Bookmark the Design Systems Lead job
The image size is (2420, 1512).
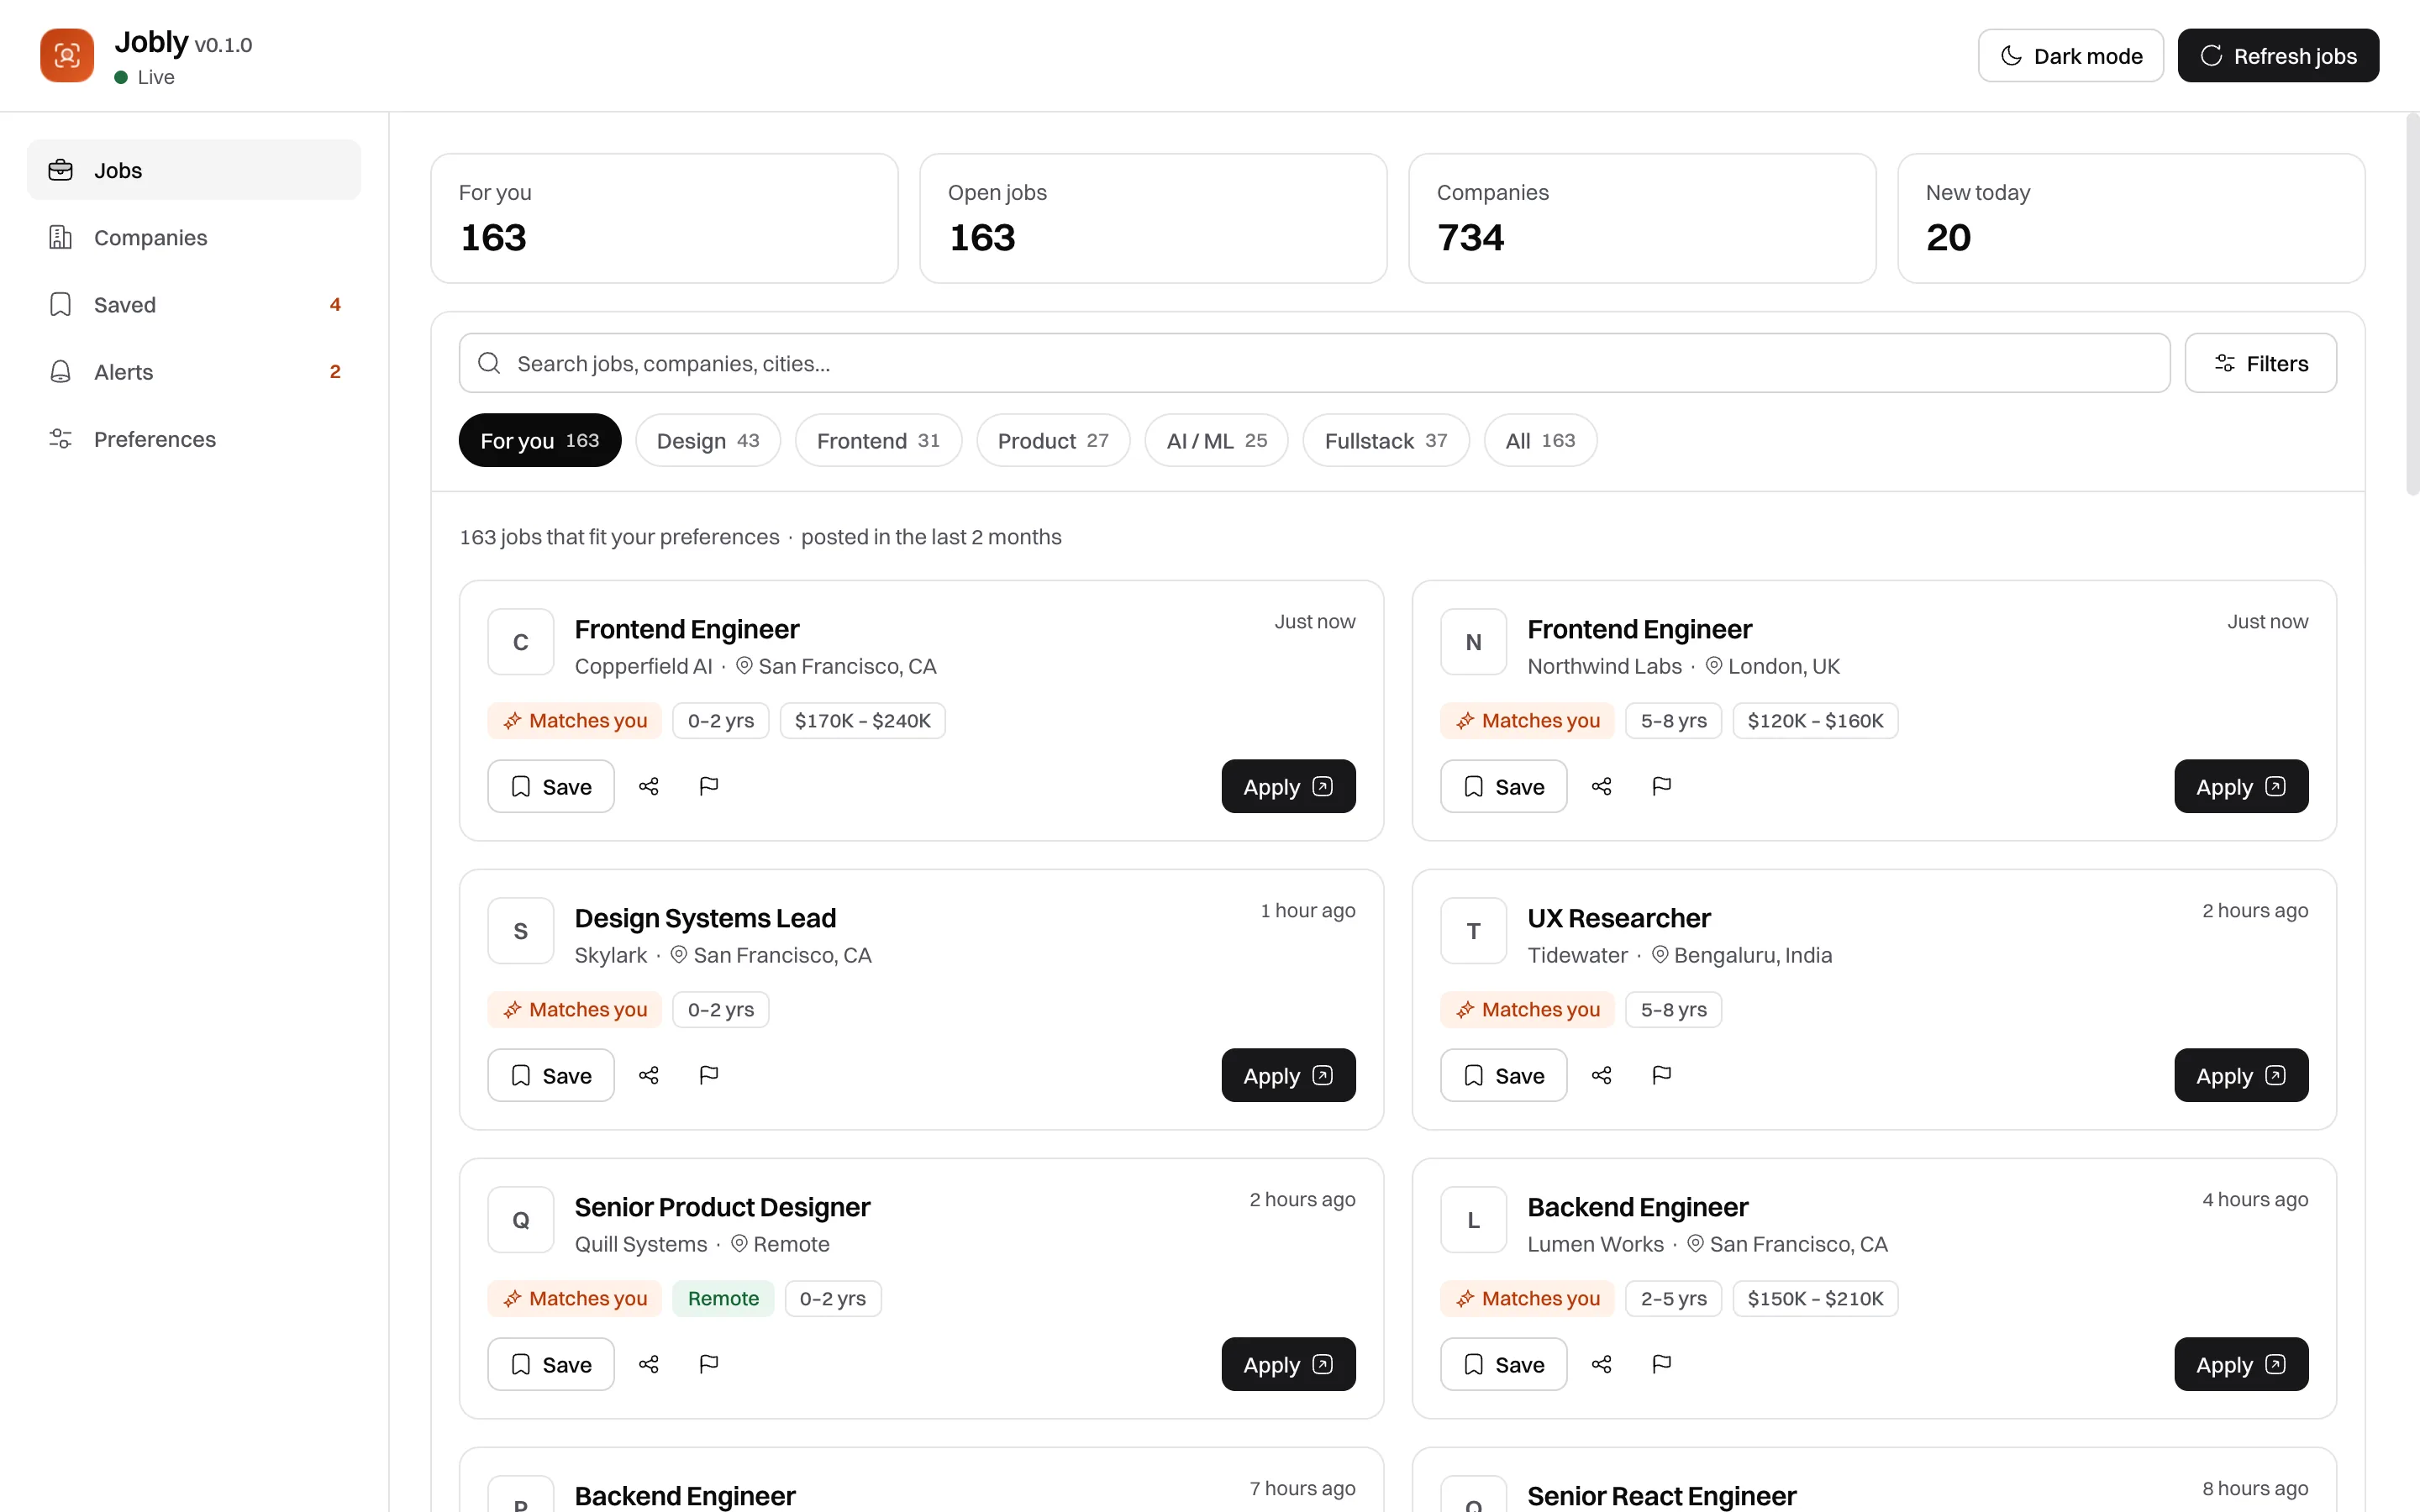coord(551,1075)
